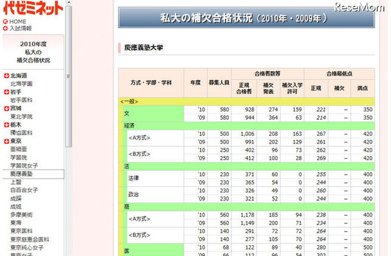Screen dimensions: 391x256
Task: Collapse the 栃木 region icon
Action: point(7,125)
